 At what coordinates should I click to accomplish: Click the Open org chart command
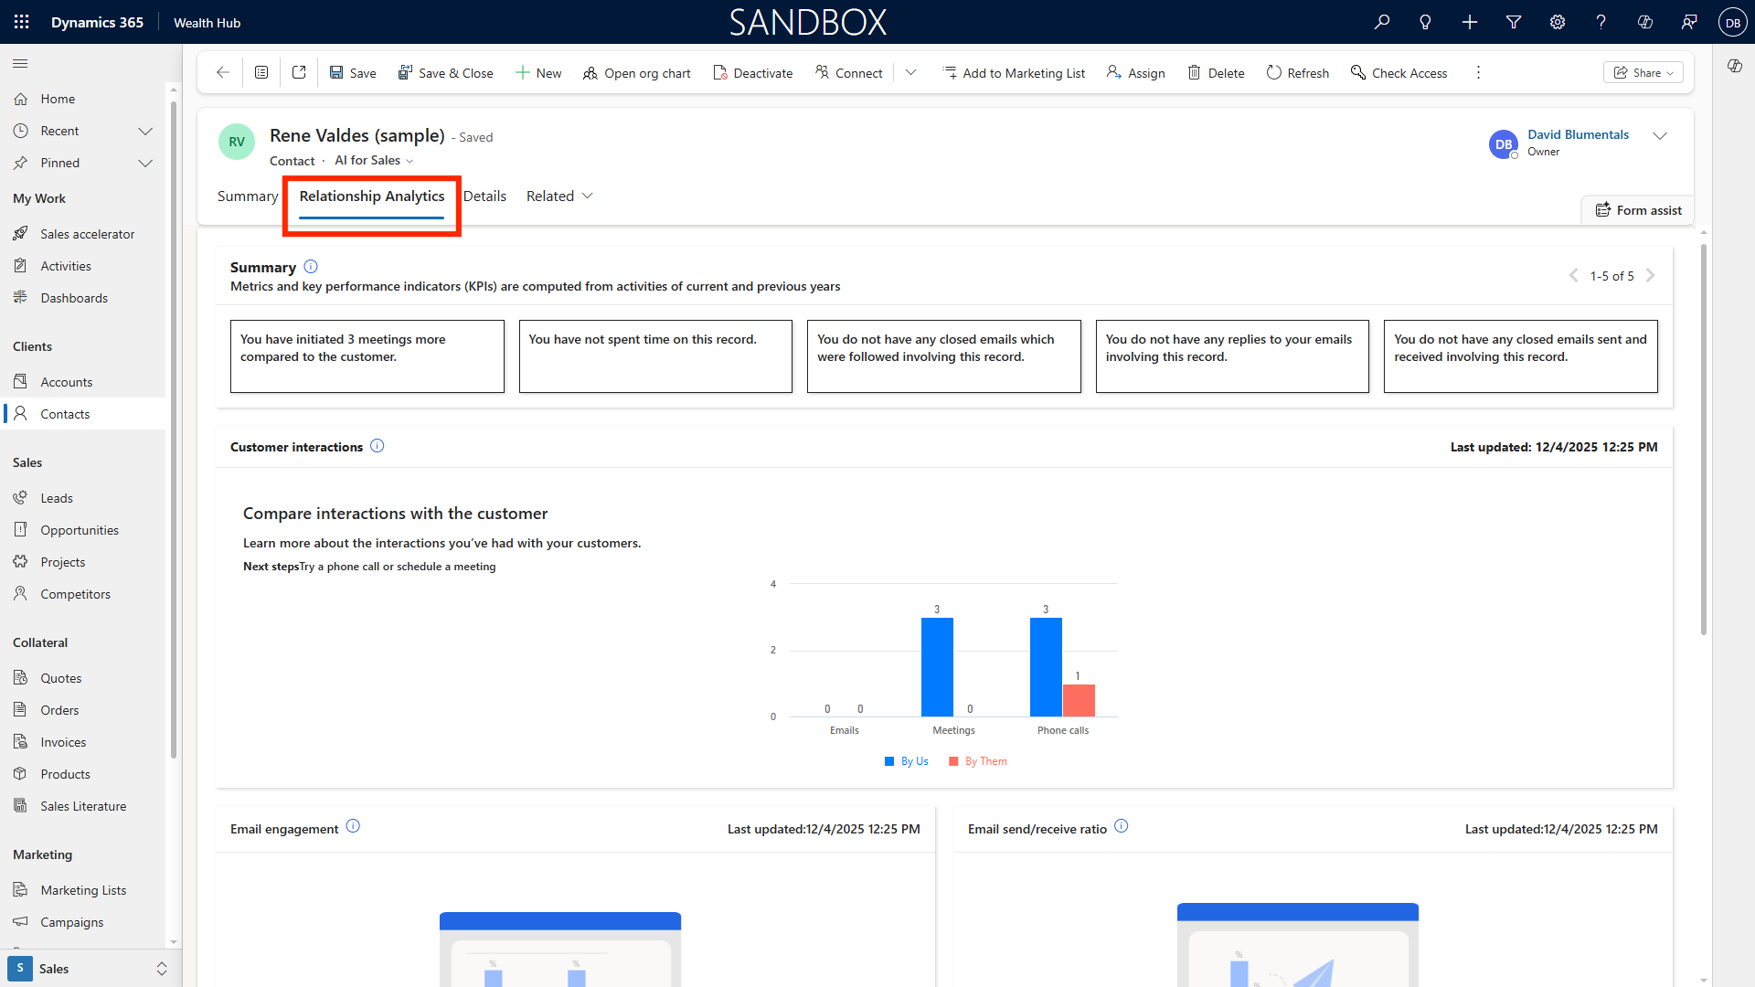pyautogui.click(x=637, y=73)
